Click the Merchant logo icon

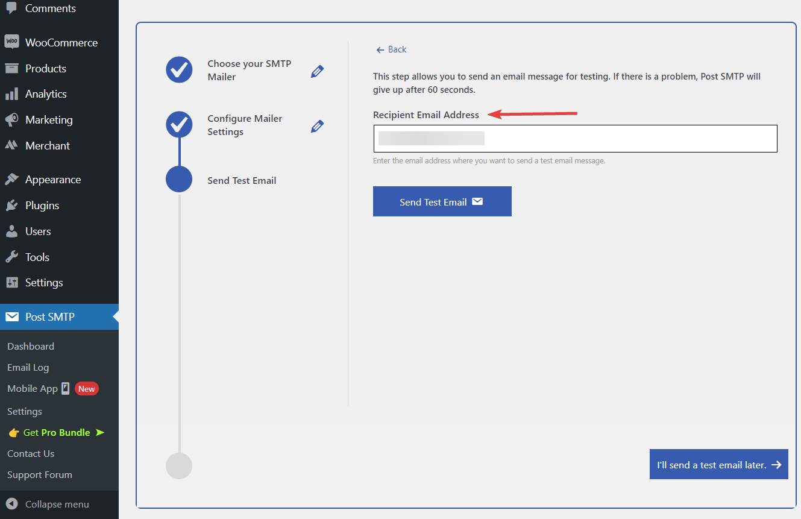point(11,145)
